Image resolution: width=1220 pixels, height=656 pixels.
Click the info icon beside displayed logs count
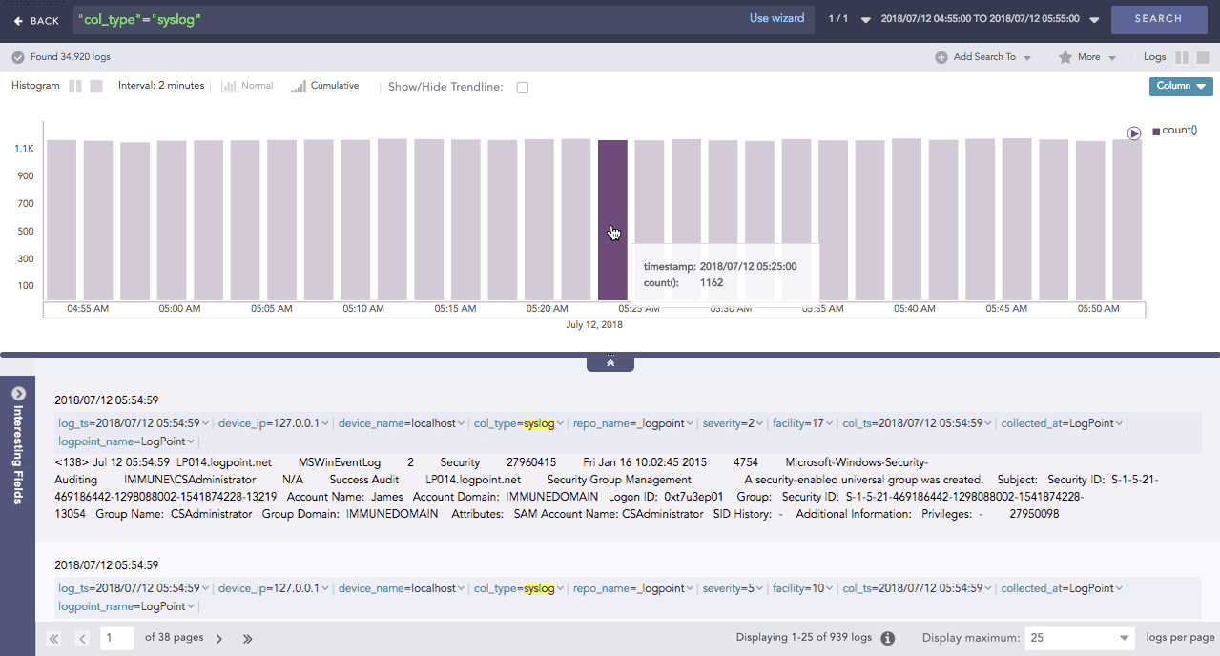point(887,637)
